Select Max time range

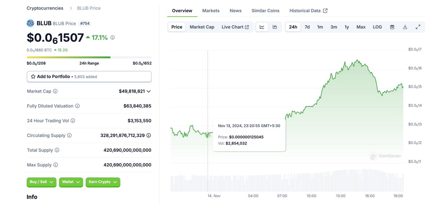click(x=361, y=27)
